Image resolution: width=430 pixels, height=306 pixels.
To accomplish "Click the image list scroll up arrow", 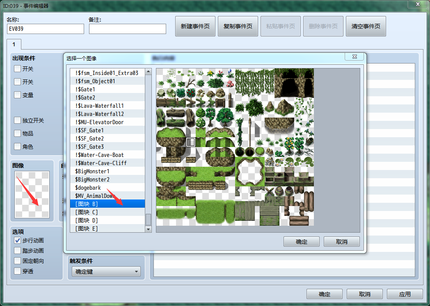I will 149,72.
